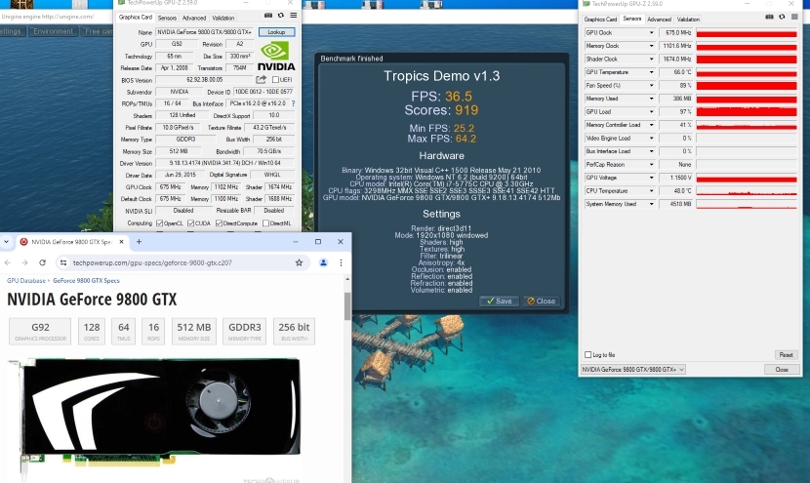Click the site info icon in address bar
This screenshot has height=483, width=810.
63,262
